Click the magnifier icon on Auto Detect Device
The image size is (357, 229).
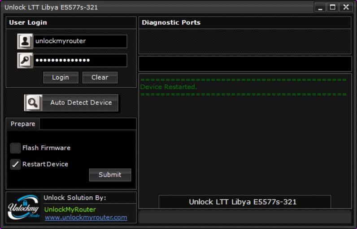pyautogui.click(x=33, y=103)
